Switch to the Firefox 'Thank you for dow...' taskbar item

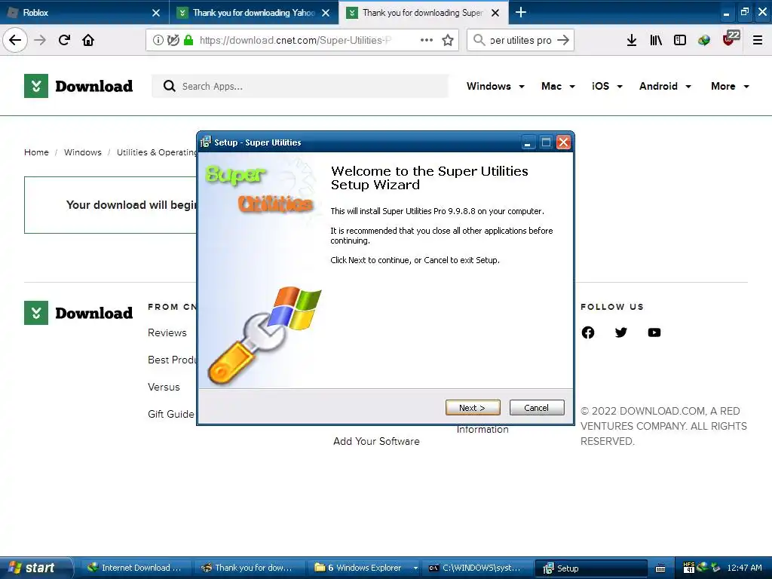249,568
